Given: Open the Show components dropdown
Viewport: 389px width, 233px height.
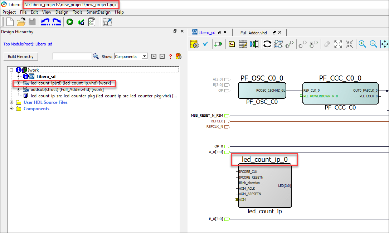Looking at the screenshot, I should pyautogui.click(x=131, y=56).
